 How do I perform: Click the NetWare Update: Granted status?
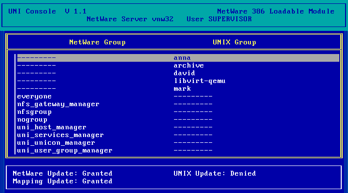coord(62,174)
